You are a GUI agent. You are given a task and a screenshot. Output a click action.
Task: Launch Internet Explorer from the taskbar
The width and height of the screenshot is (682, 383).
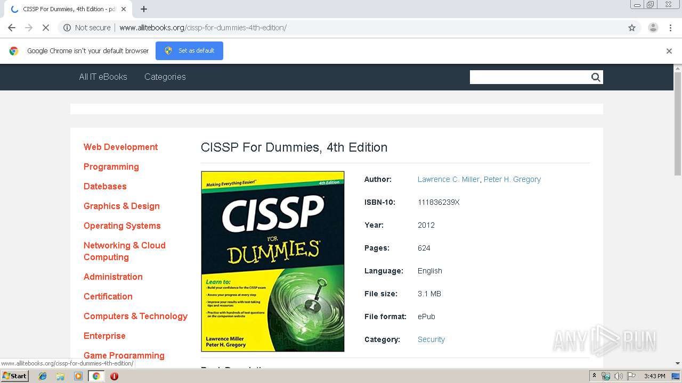pyautogui.click(x=43, y=376)
